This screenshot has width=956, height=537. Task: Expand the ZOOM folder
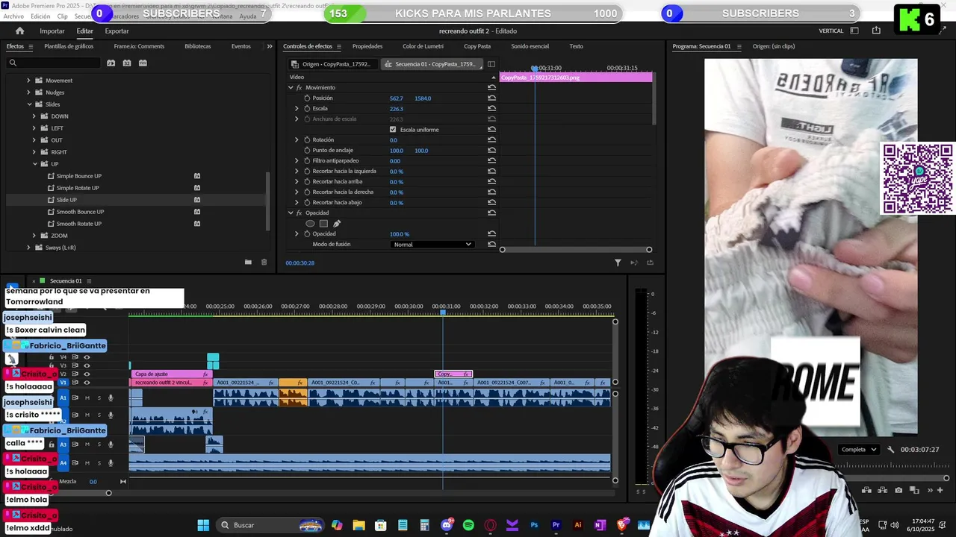click(x=34, y=236)
